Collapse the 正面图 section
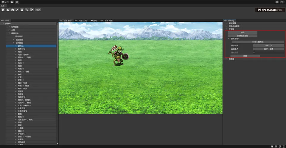 226,29
